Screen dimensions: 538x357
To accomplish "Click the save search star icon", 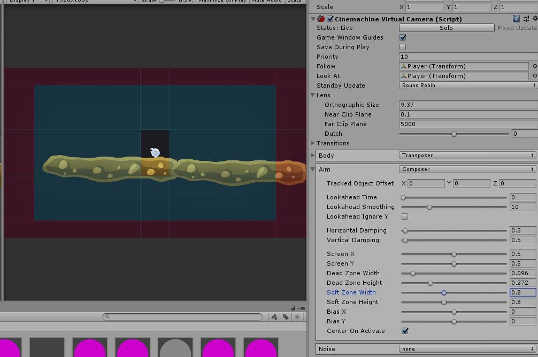I will 297,317.
